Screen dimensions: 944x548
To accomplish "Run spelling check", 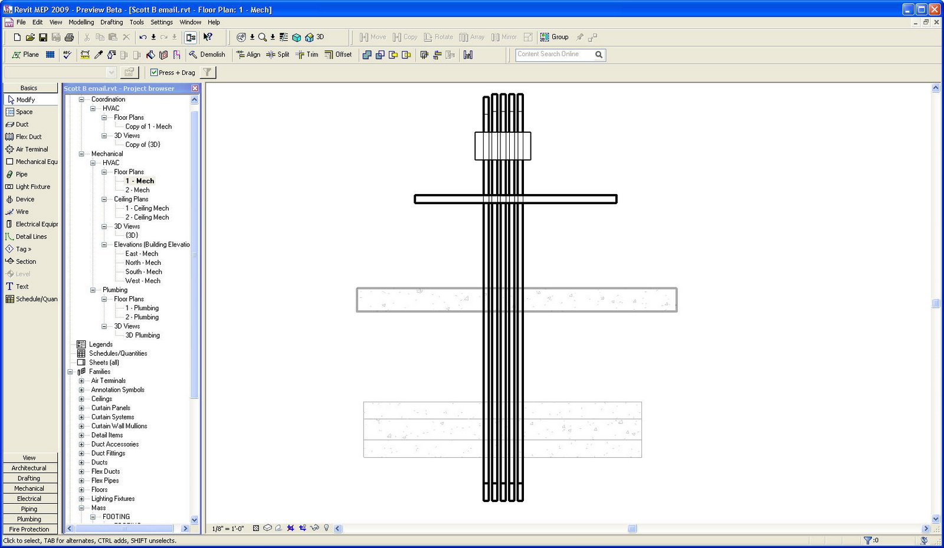I will pyautogui.click(x=67, y=55).
